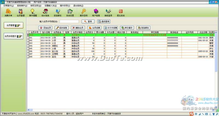Open 事件提醒 lightbulb icon
The height and width of the screenshot is (116, 219).
click(x=33, y=12)
